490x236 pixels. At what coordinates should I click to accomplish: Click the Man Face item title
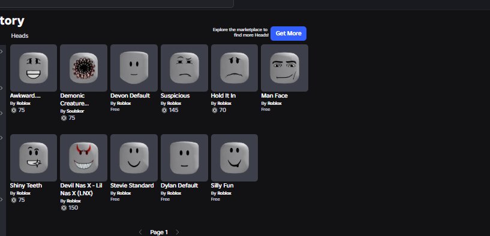(274, 95)
